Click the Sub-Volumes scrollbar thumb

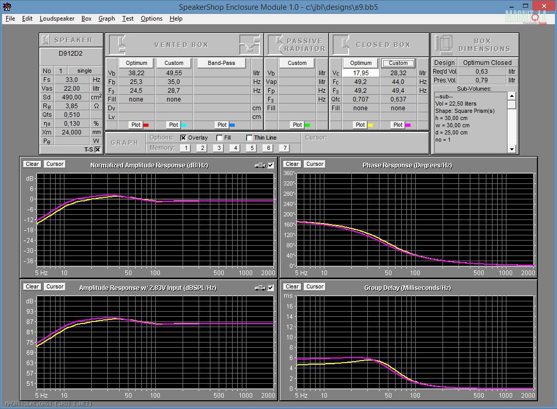click(512, 105)
